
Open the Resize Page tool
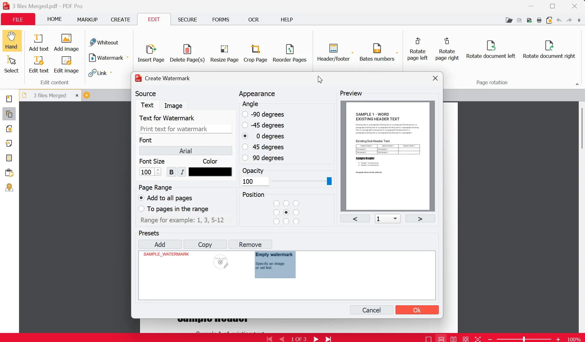[224, 53]
